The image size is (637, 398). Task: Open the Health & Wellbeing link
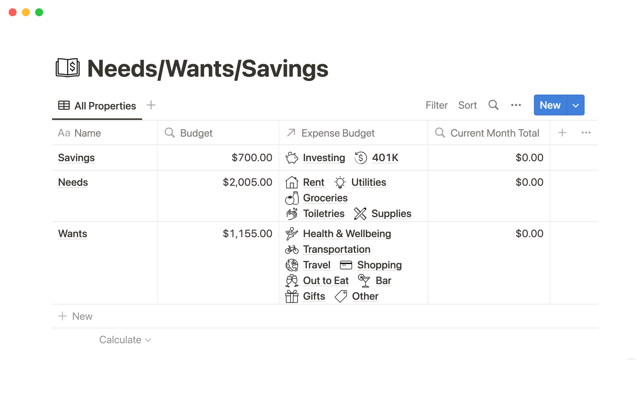coord(347,234)
